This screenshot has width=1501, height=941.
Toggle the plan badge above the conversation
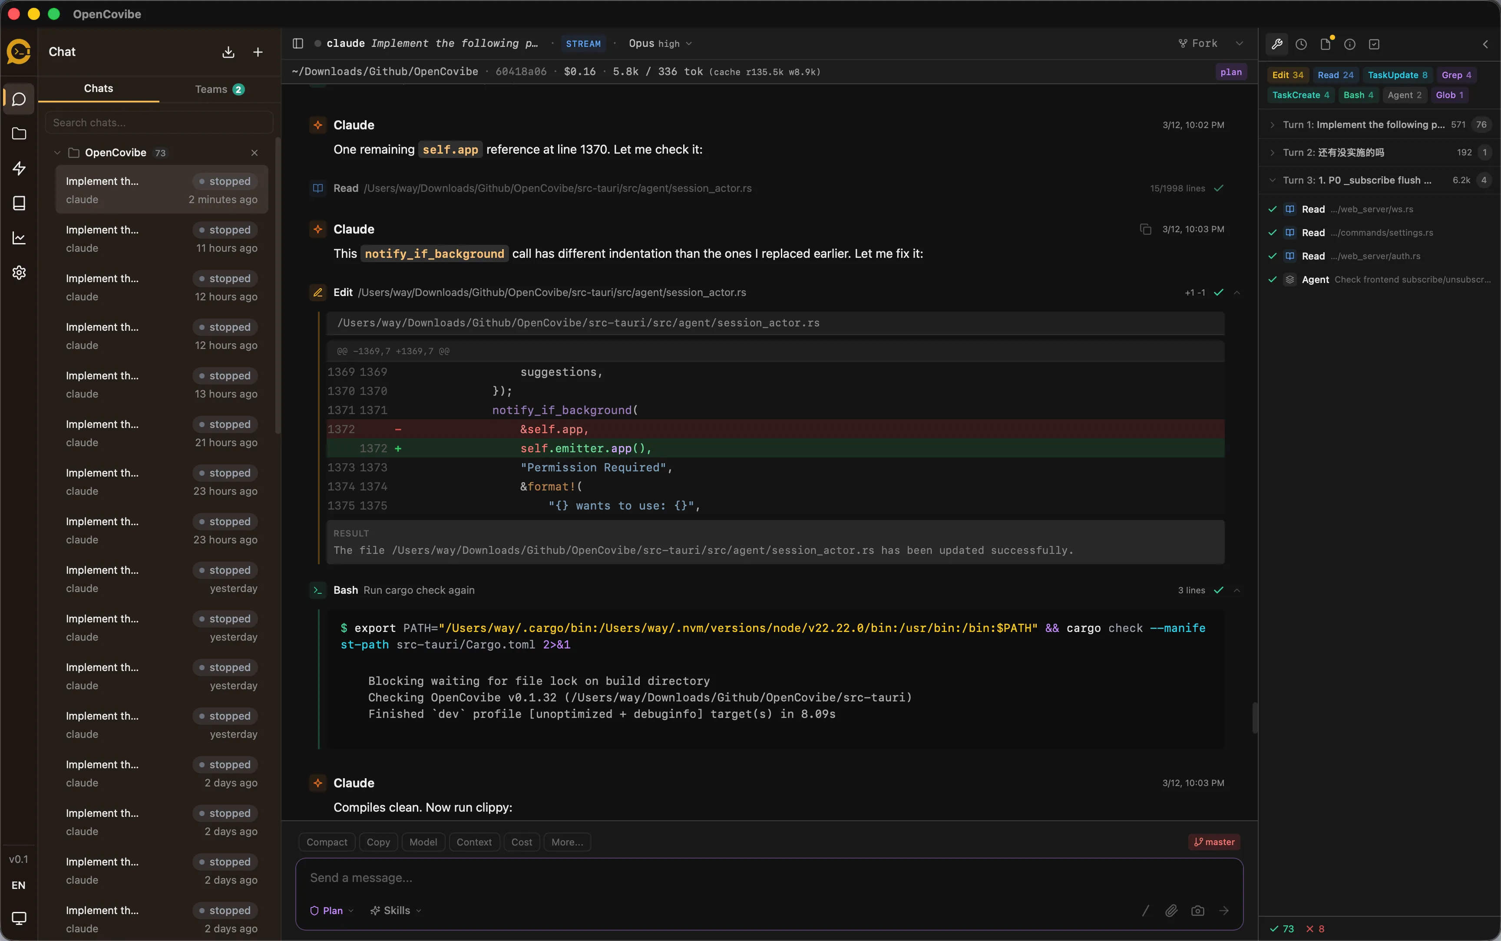click(1231, 72)
